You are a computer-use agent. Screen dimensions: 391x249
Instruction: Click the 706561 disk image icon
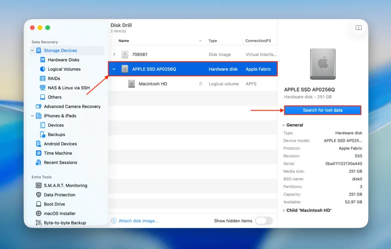[x=125, y=54]
